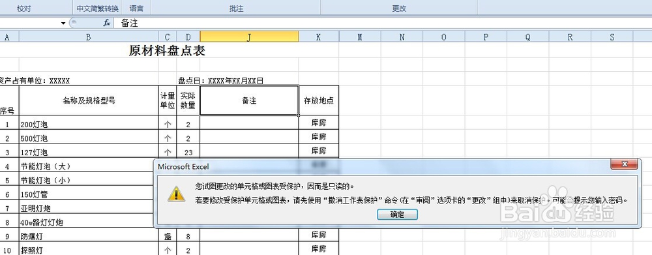Click the header cell 实际数量
This screenshot has height=255, width=652.
click(188, 100)
